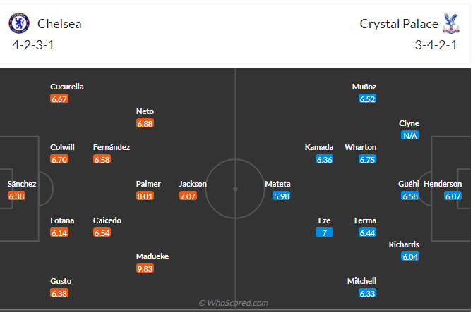Select player name Cucurella
Image resolution: width=473 pixels, height=312 pixels.
(67, 87)
